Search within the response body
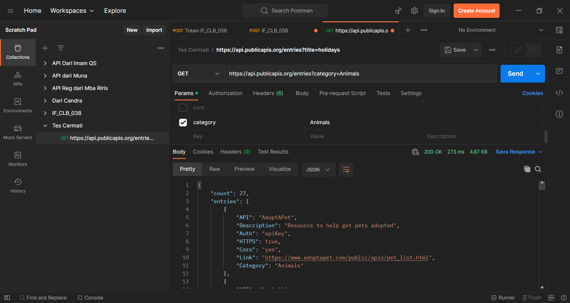Screen dimensions: 570x303 click(x=538, y=169)
